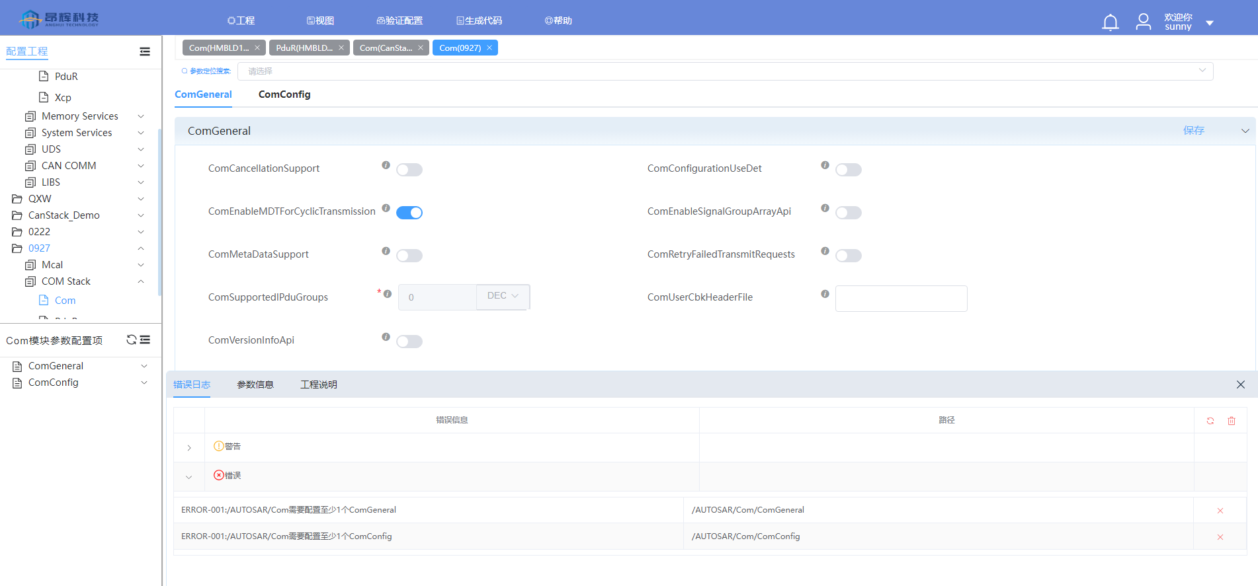
Task: Enable ComEnableSignalGroupArrayApi switch
Action: click(849, 213)
